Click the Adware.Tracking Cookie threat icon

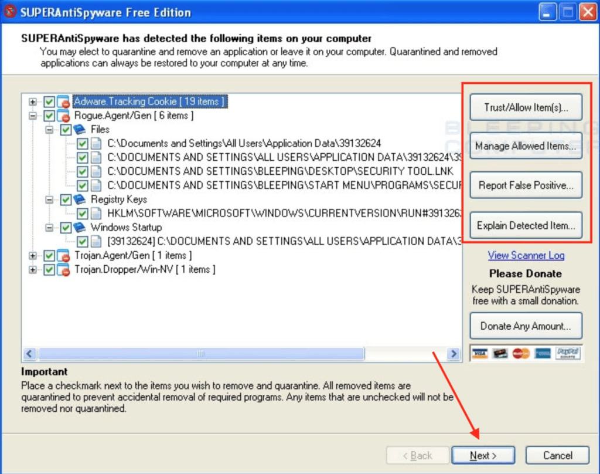pyautogui.click(x=63, y=102)
